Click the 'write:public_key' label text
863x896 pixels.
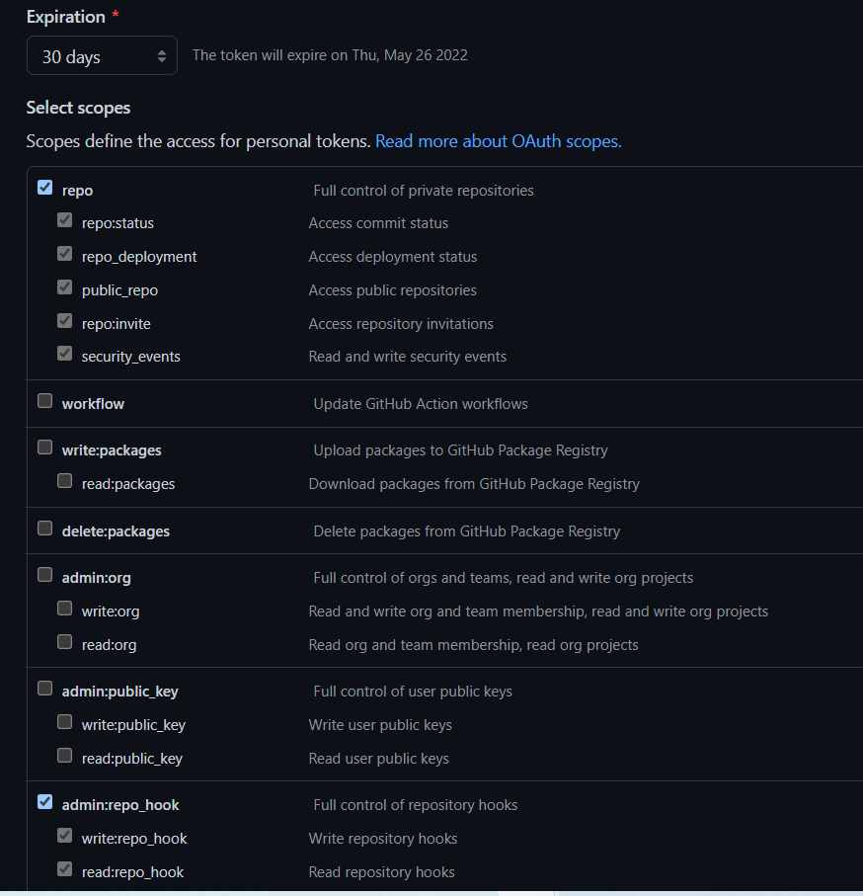(x=133, y=725)
